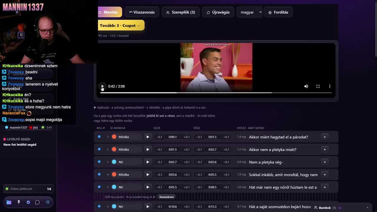Run Újravágás to re-cut the lines
This screenshot has height=212, width=377.
pos(218,12)
